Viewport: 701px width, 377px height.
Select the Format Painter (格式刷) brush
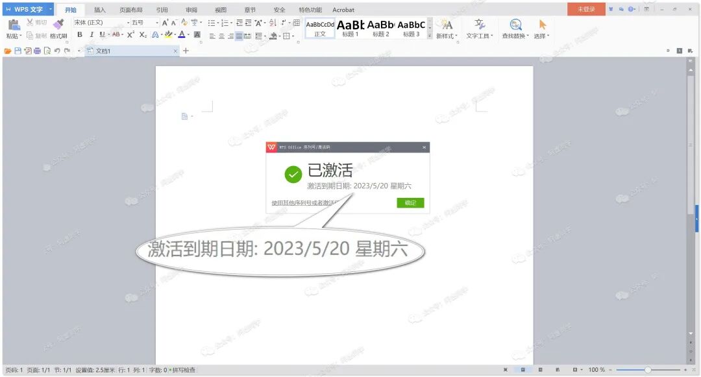pos(58,23)
